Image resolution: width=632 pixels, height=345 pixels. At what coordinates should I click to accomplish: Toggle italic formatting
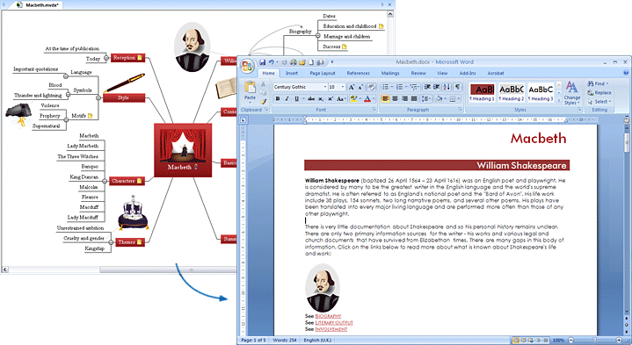click(x=287, y=98)
